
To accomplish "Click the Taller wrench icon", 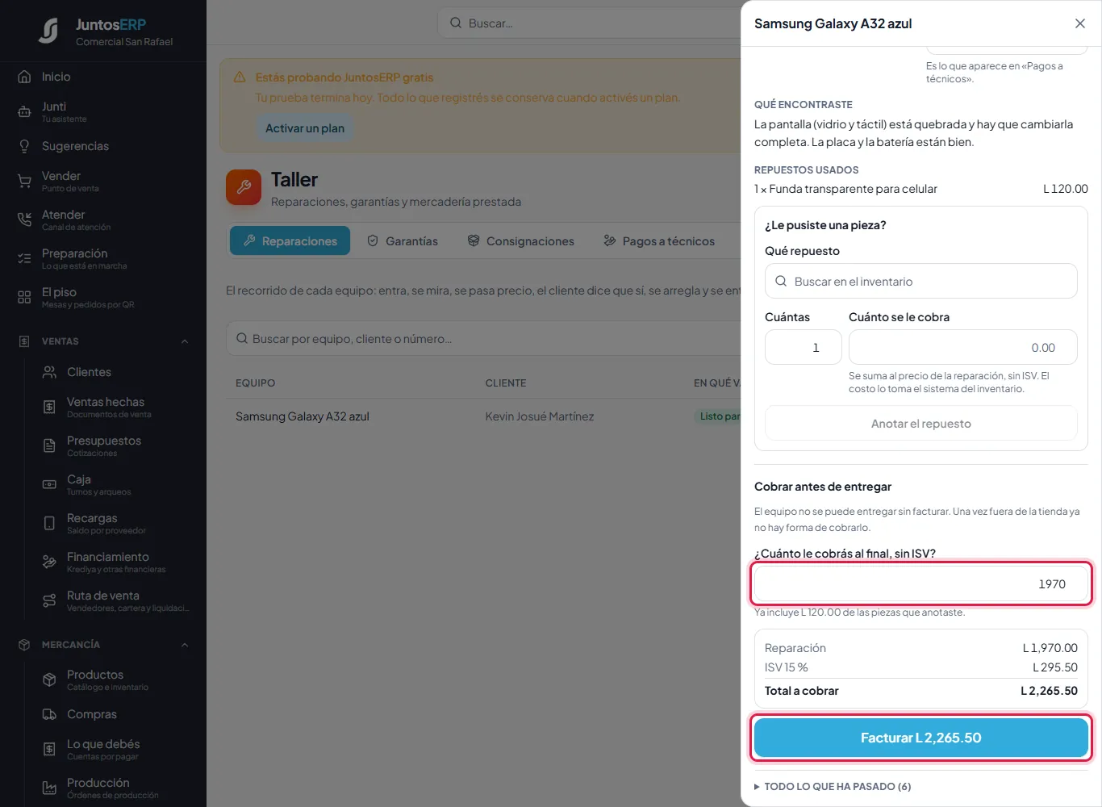I will (244, 187).
